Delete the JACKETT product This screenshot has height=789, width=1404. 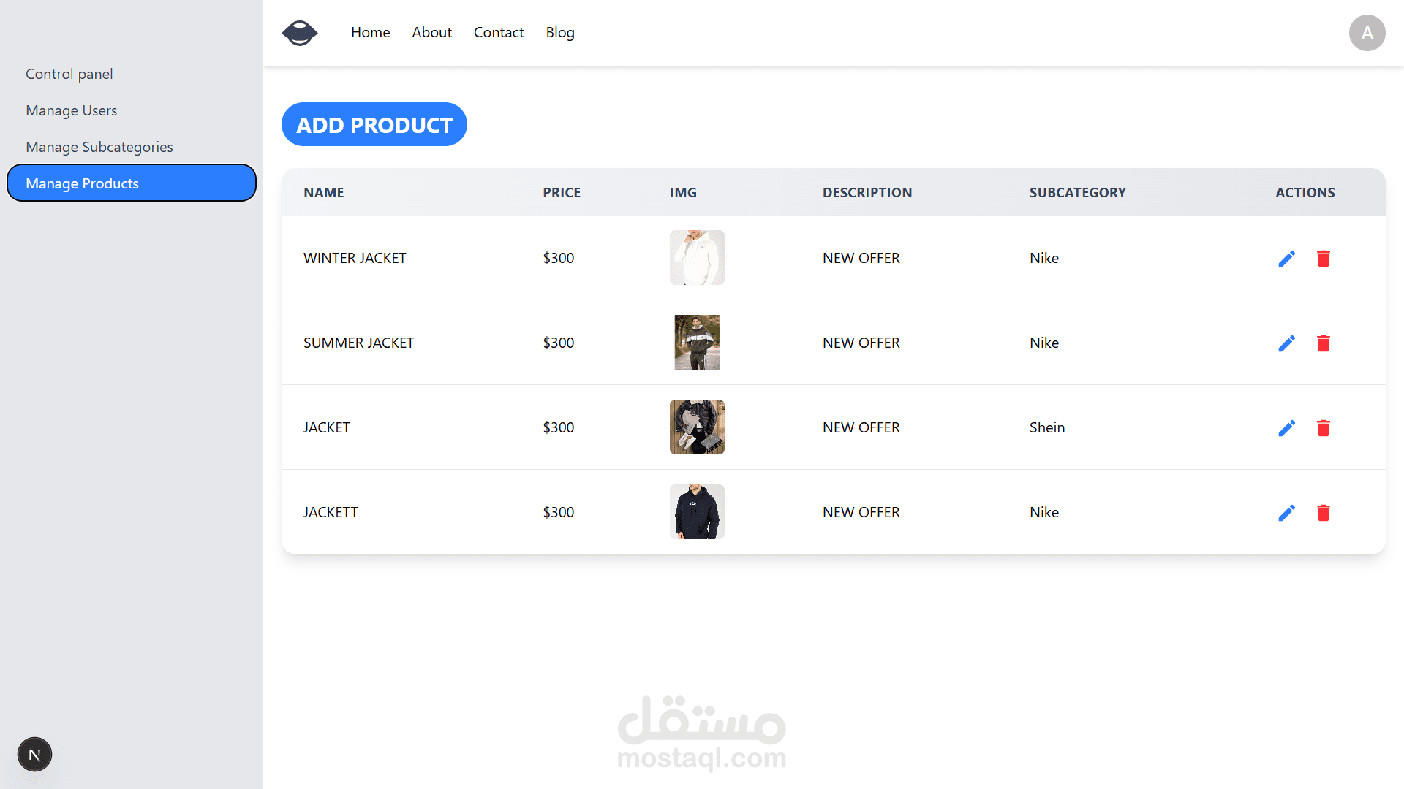(1323, 513)
